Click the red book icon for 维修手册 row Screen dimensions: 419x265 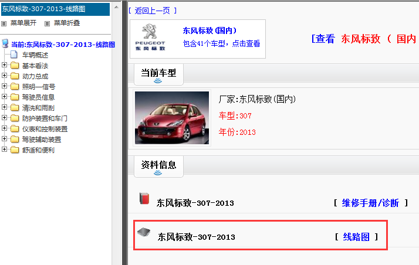tap(144, 199)
